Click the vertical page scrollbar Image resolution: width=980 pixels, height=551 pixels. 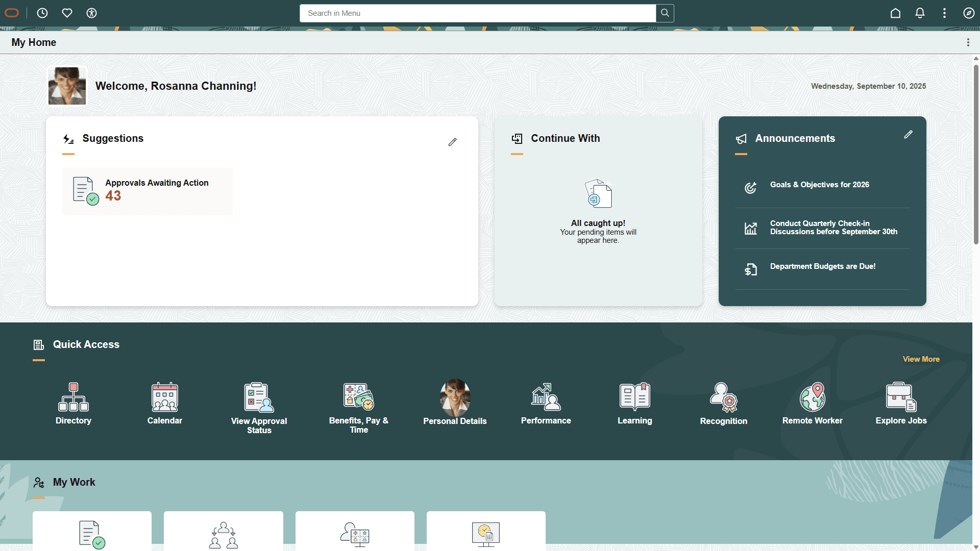(x=976, y=155)
